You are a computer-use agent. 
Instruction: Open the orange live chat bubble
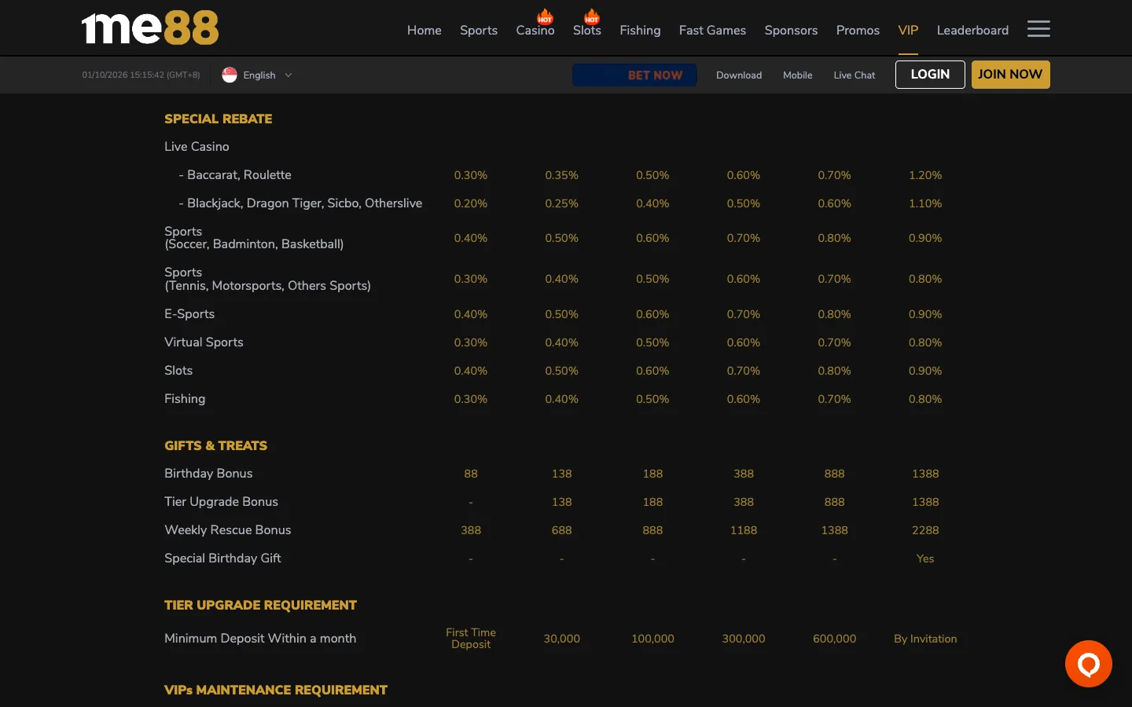(1088, 664)
